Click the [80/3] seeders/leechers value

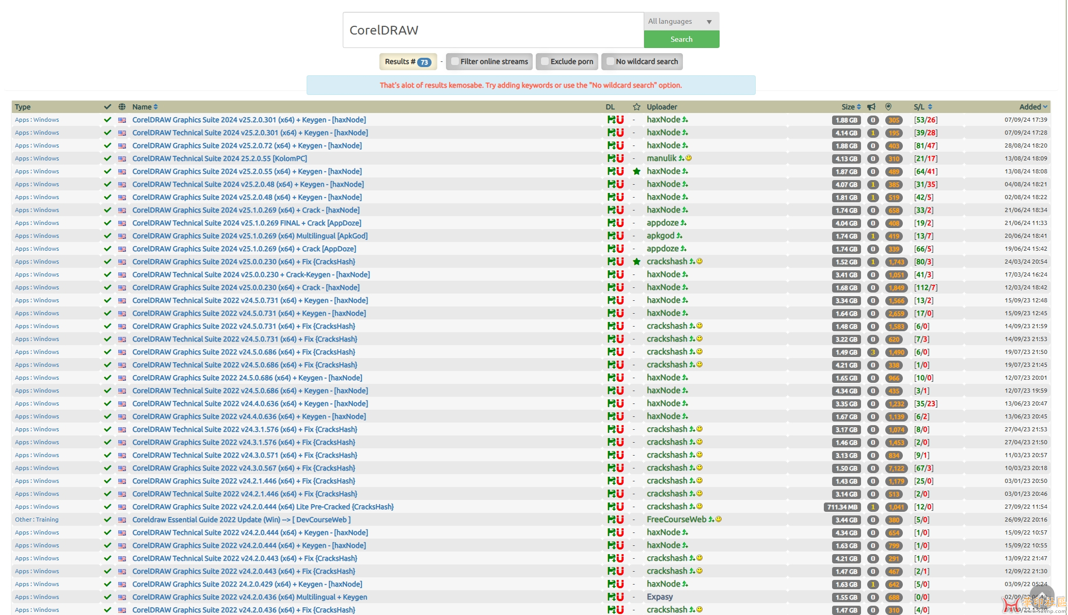point(923,262)
